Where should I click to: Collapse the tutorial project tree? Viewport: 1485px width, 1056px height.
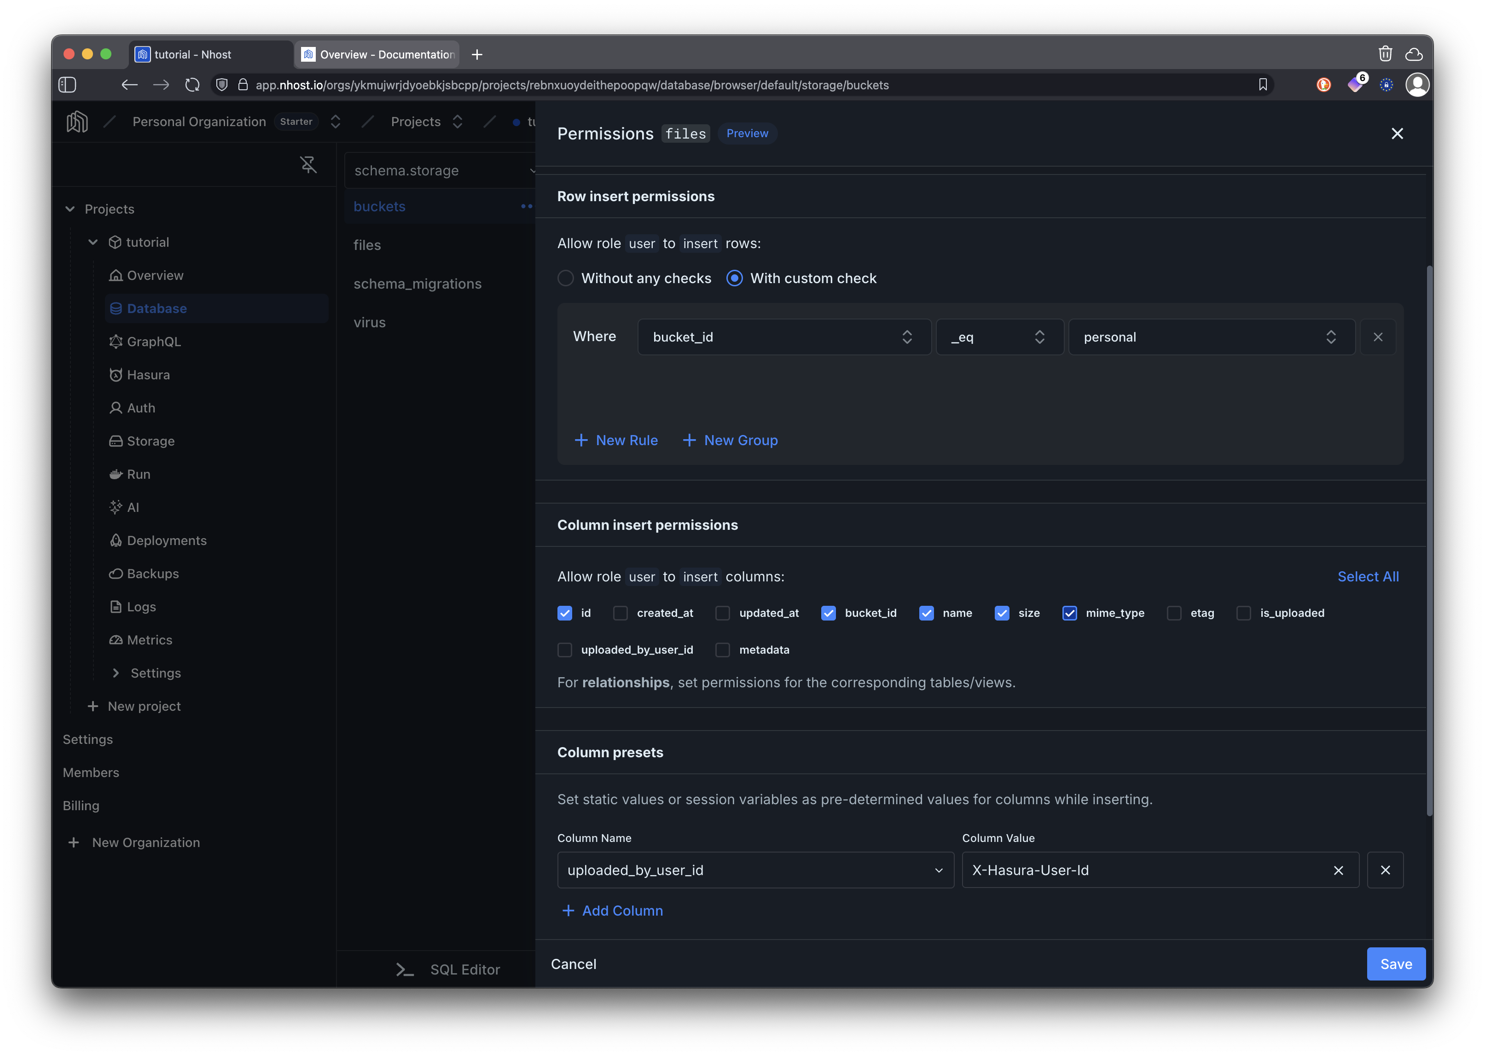click(93, 241)
